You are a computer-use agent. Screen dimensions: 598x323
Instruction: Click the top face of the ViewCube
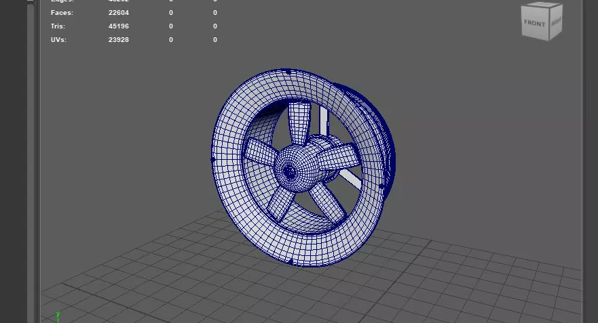542,5
